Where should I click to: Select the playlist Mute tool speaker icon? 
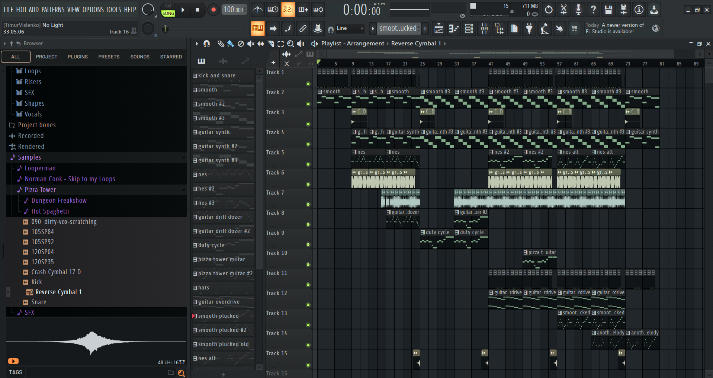(x=251, y=44)
